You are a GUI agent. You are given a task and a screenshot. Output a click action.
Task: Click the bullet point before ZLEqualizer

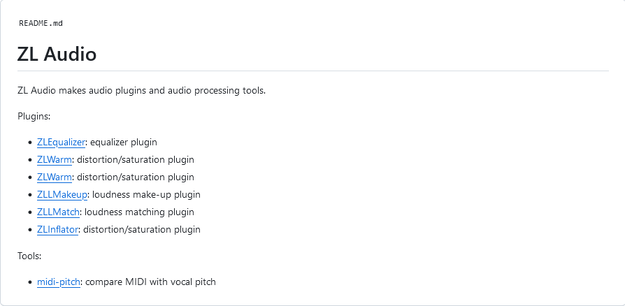pyautogui.click(x=30, y=143)
